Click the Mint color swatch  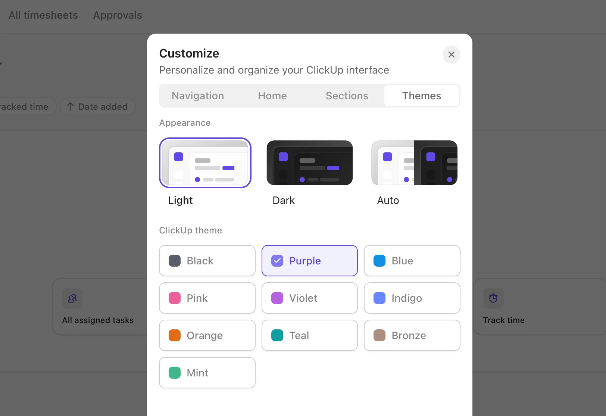pyautogui.click(x=175, y=373)
